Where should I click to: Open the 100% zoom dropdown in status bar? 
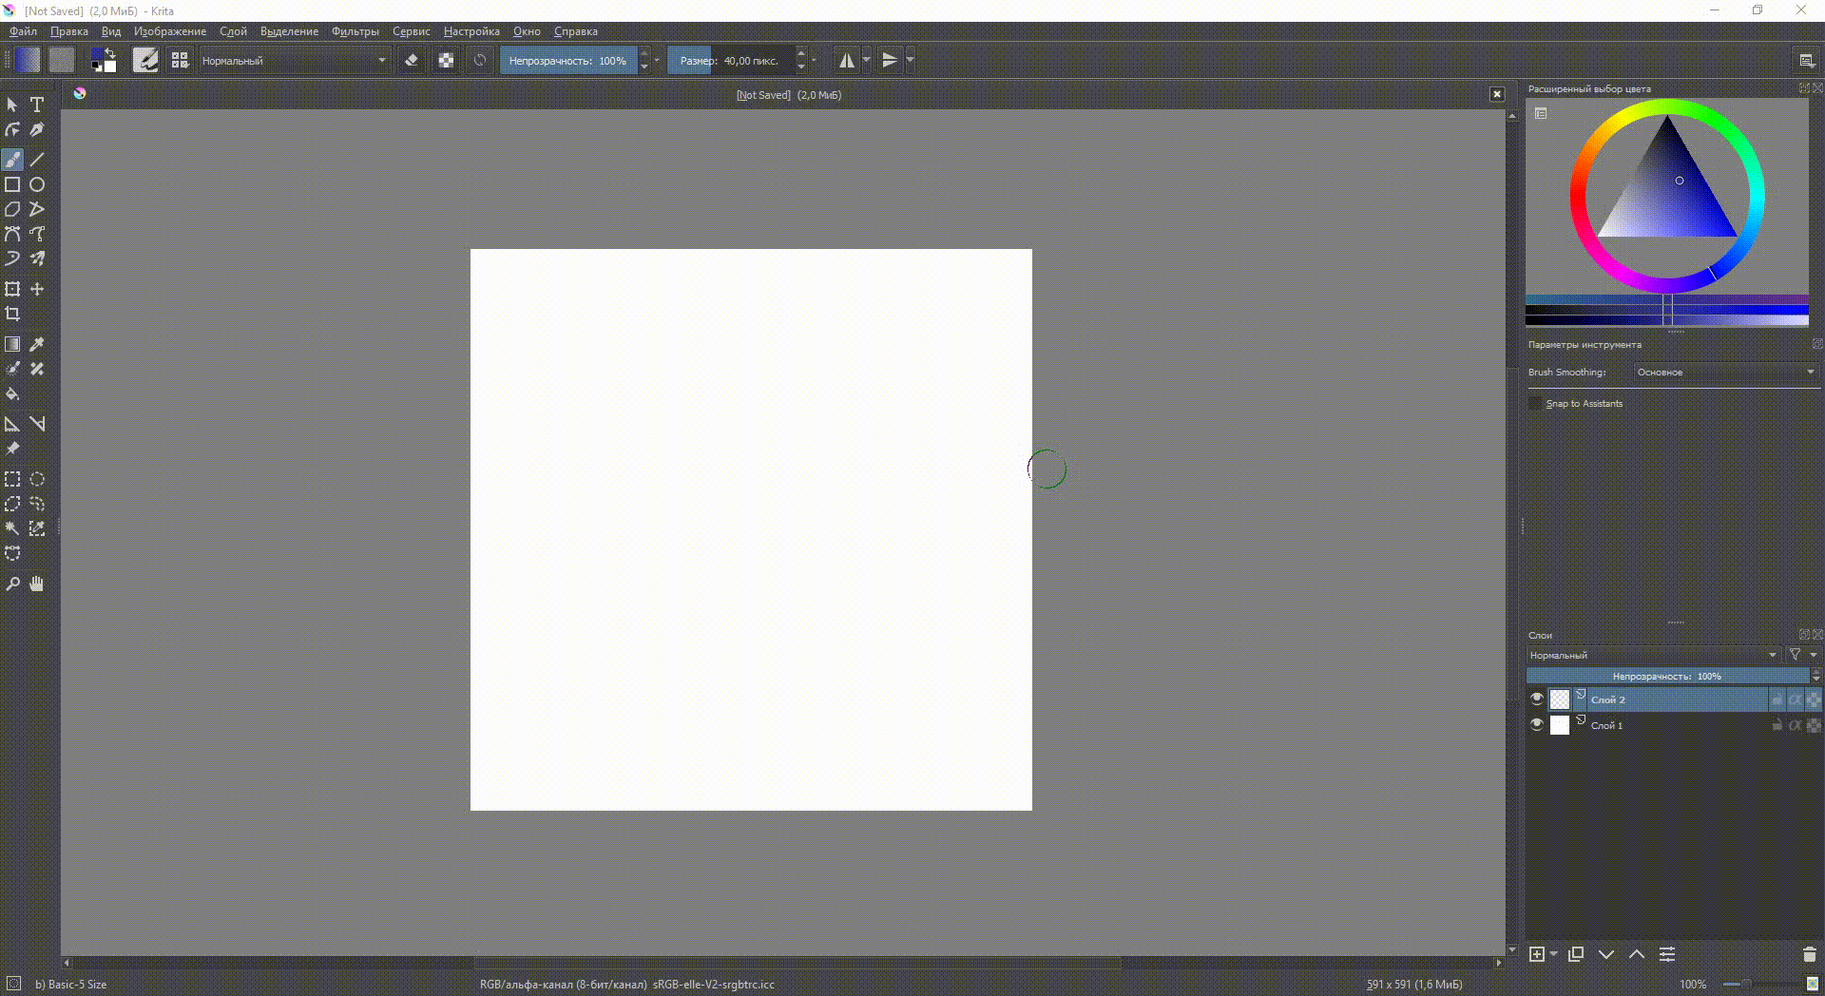click(x=1693, y=985)
